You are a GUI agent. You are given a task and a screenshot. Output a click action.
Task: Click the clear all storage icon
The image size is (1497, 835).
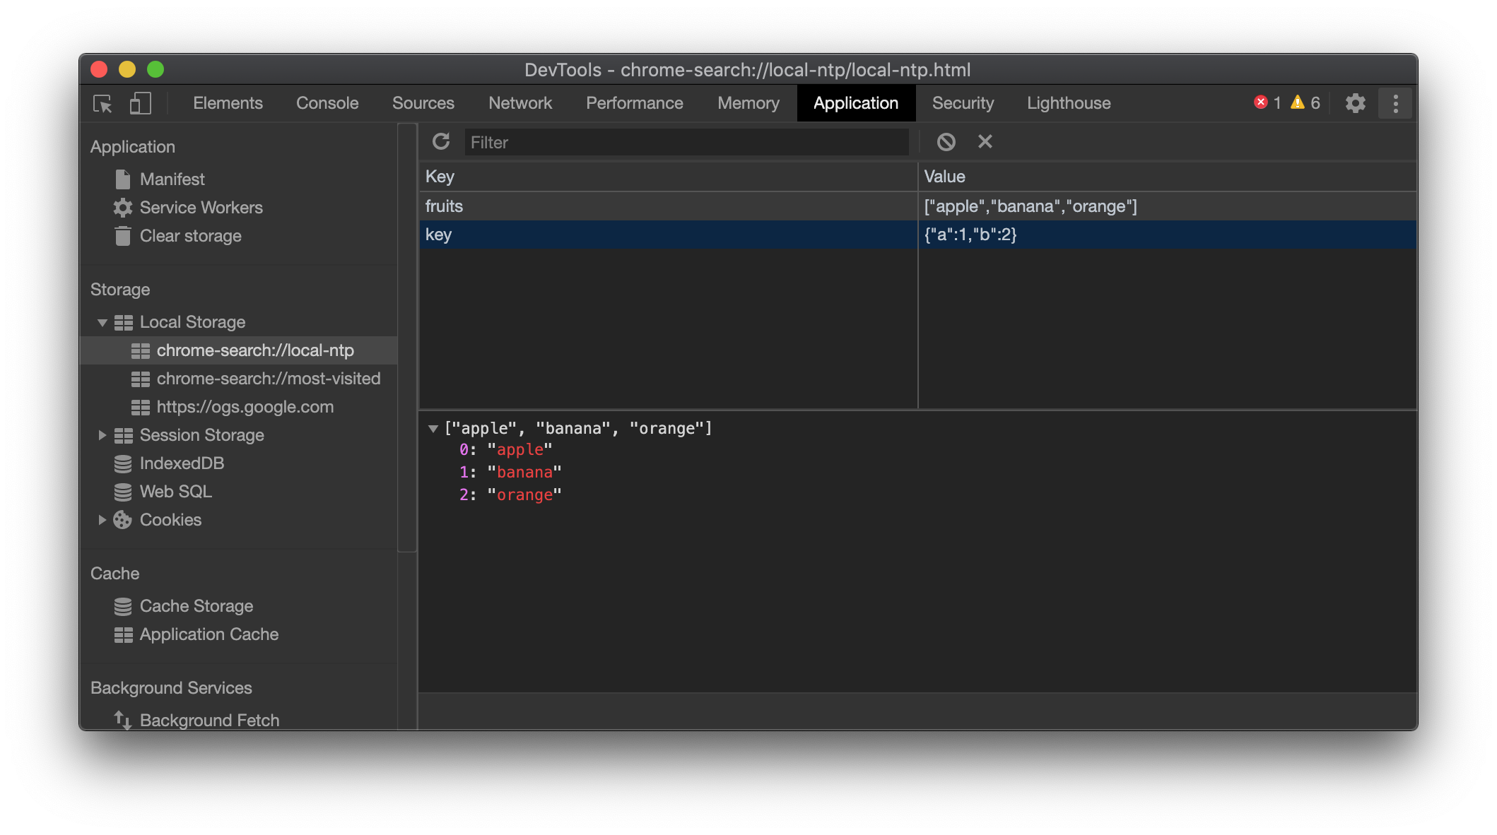click(946, 142)
